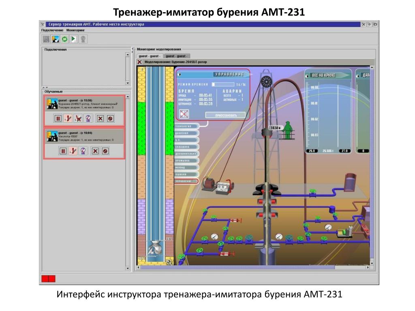This screenshot has width=415, height=311.
Task: Open the ОШИБКИ side tab
Action: click(186, 174)
